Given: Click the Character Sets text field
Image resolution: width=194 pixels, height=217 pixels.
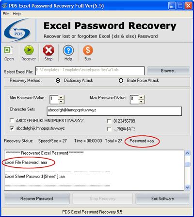Looking at the screenshot, I should [114, 111].
